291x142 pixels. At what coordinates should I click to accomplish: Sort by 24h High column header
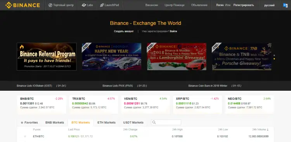tap(177, 130)
